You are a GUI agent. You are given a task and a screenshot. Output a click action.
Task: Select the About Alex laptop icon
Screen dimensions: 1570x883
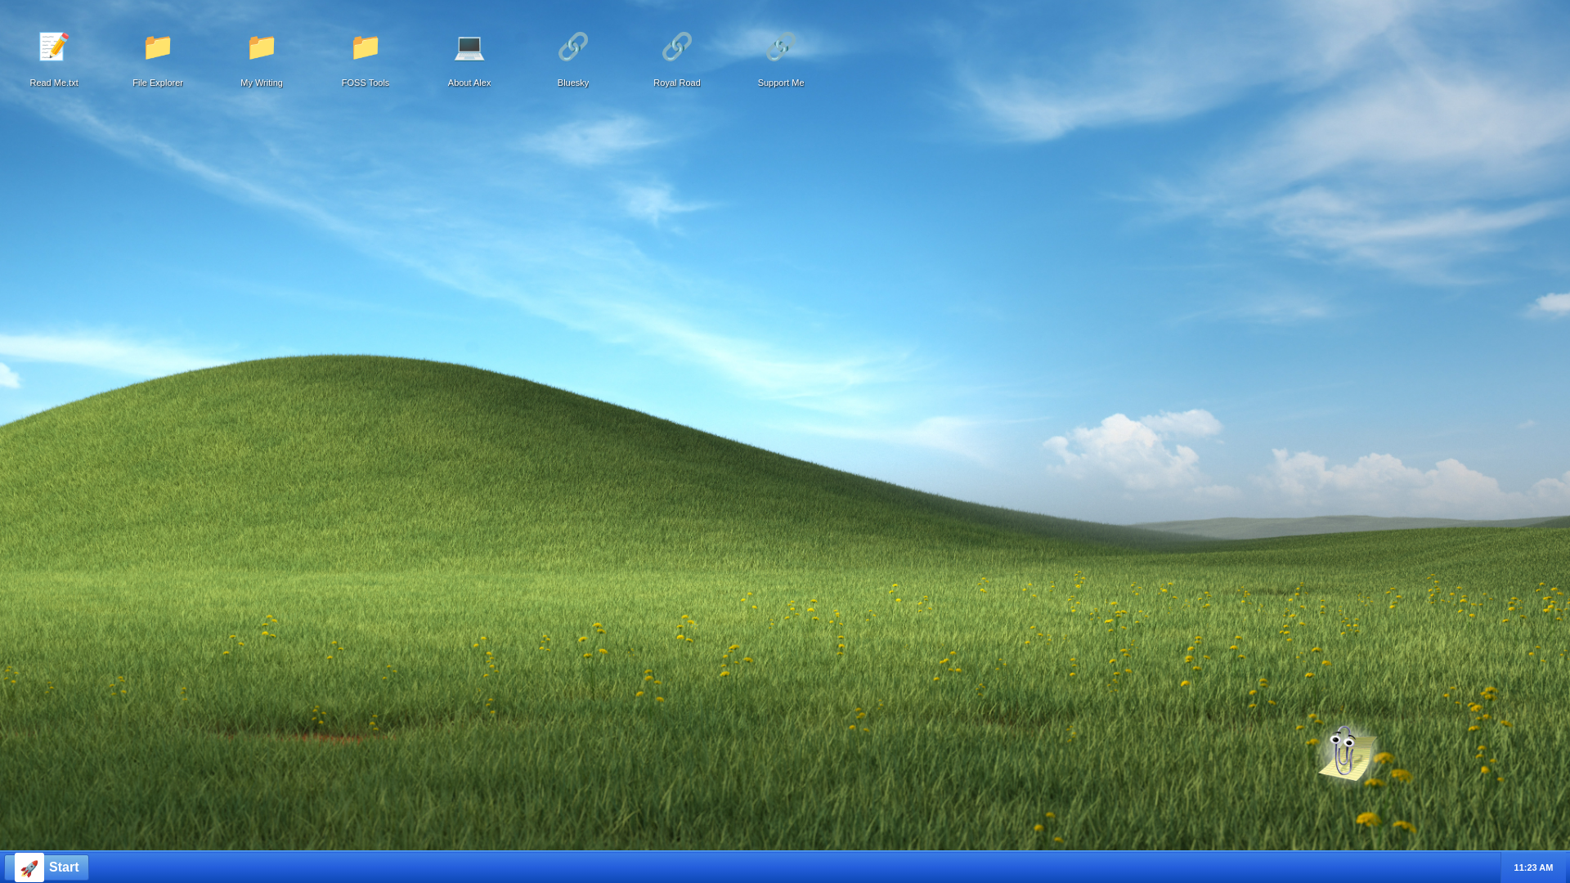(469, 47)
